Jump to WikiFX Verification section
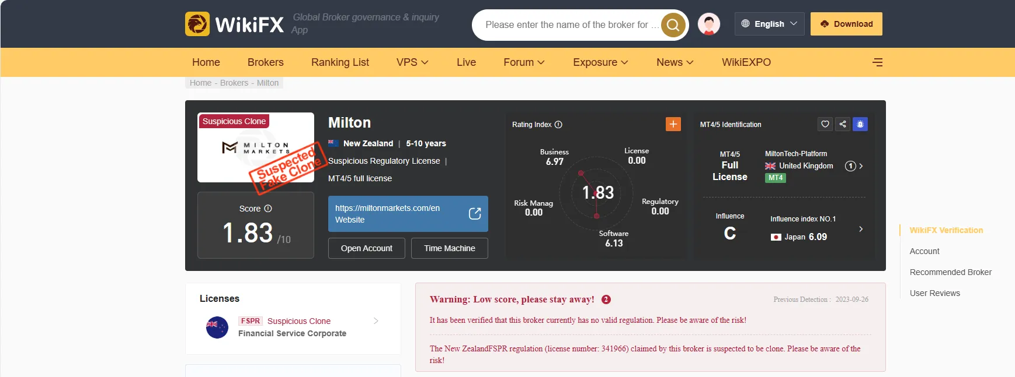The height and width of the screenshot is (377, 1015). pyautogui.click(x=946, y=230)
